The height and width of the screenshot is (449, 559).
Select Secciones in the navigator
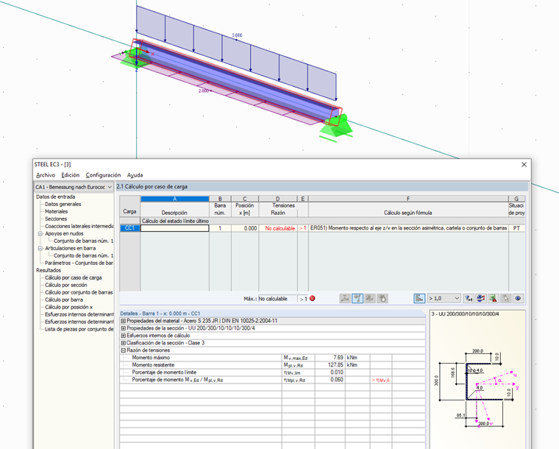click(x=56, y=219)
